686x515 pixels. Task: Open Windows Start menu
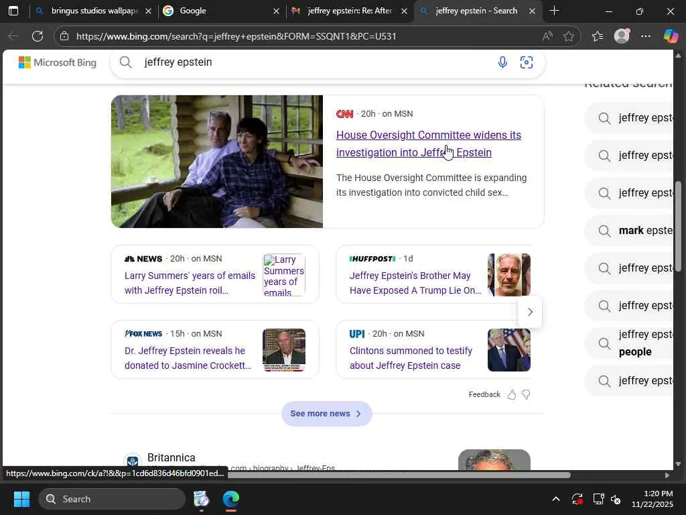(21, 499)
